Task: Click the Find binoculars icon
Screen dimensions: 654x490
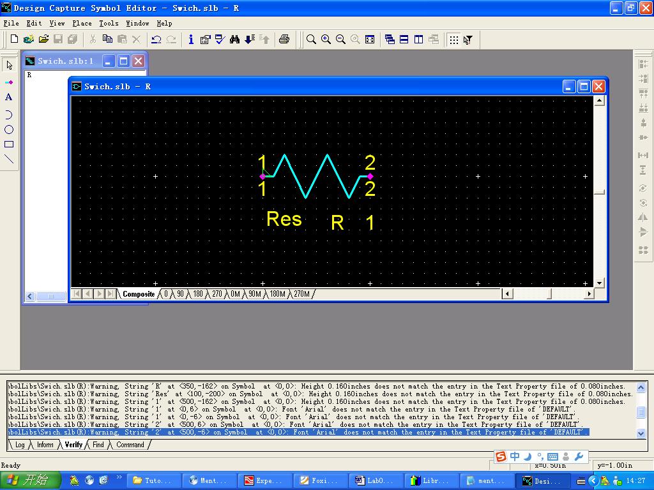Action: coord(234,40)
